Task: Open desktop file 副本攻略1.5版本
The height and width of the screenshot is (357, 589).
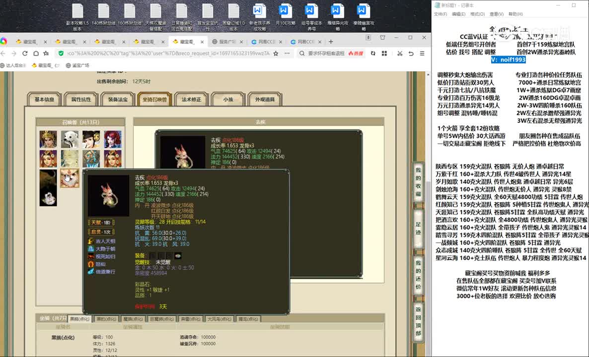Action: [x=77, y=17]
